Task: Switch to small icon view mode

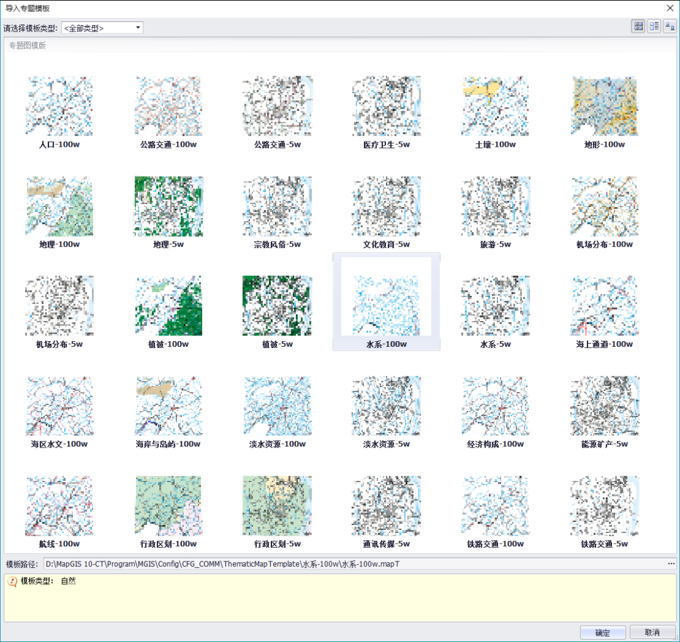Action: (x=669, y=26)
